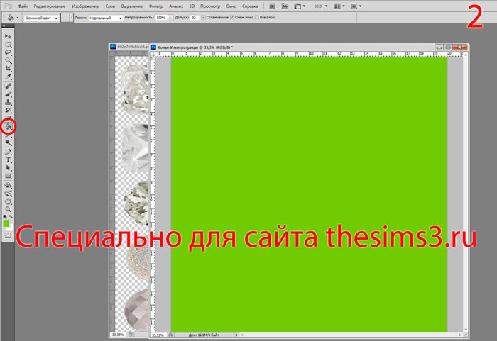
Task: Switch to Колье Императрицы document window
Action: 199,47
